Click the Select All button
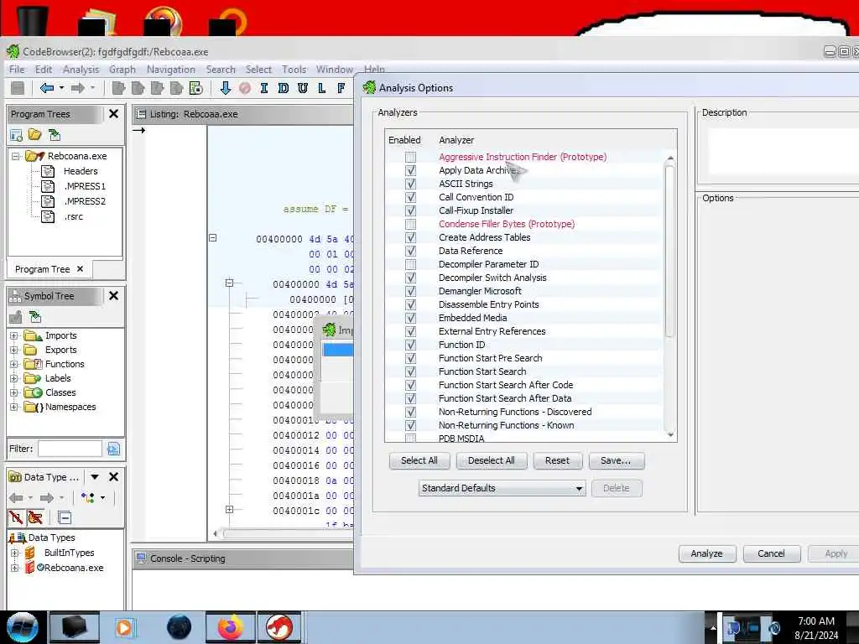Image resolution: width=859 pixels, height=644 pixels. pyautogui.click(x=419, y=460)
